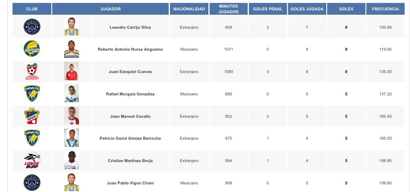This screenshot has width=410, height=192.
Task: Open Leandro Carrijo Silva's player photo
Action: pos(71,27)
